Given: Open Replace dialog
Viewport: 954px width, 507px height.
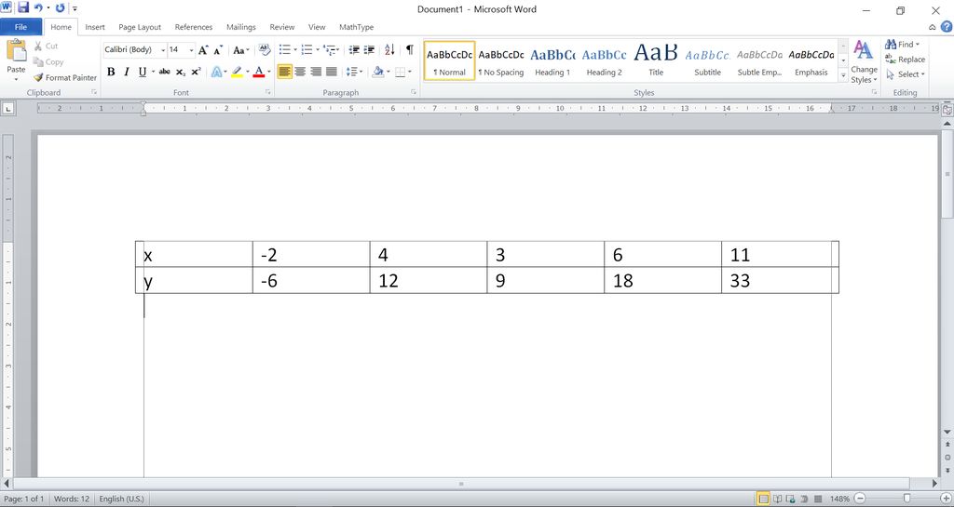Looking at the screenshot, I should (x=905, y=60).
